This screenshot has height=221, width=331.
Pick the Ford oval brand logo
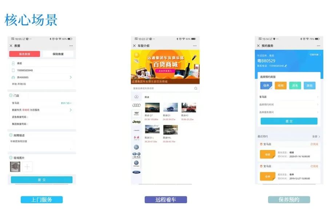136,172
